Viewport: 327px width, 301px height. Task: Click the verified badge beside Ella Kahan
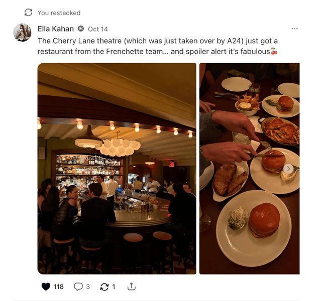(x=81, y=29)
